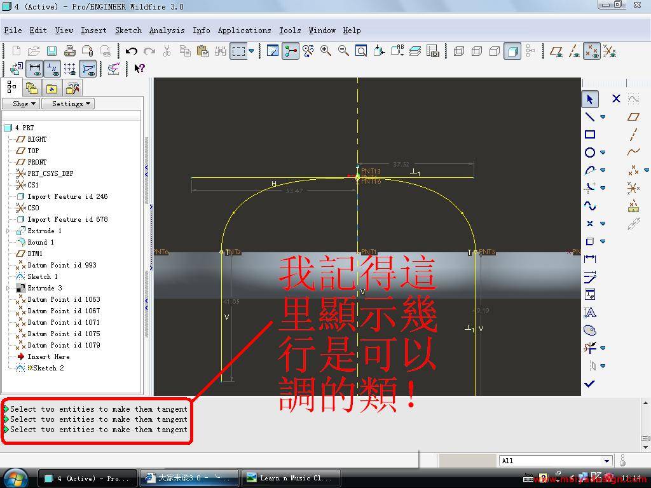Open the Sketch menu
The height and width of the screenshot is (488, 651).
tap(128, 30)
